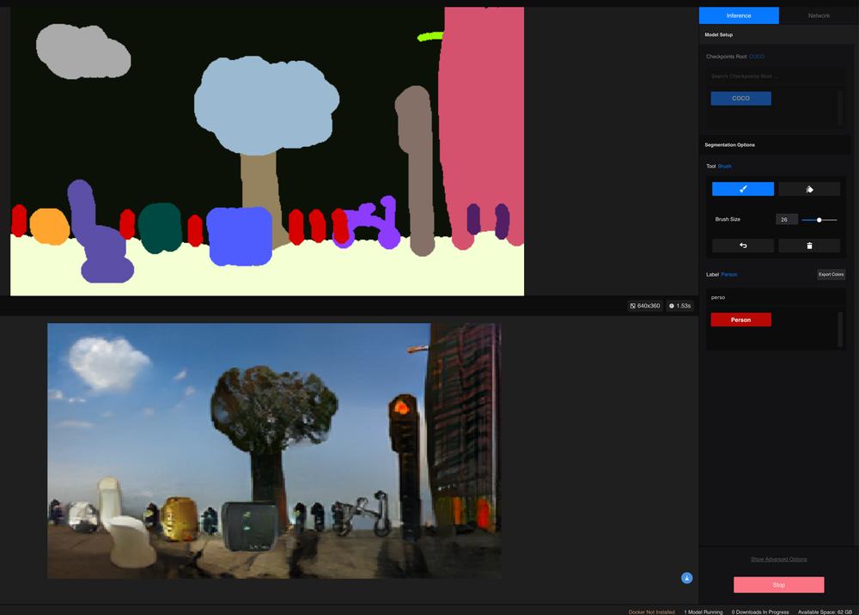Focus the Brush Size value field
This screenshot has width=859, height=615.
pyautogui.click(x=787, y=220)
